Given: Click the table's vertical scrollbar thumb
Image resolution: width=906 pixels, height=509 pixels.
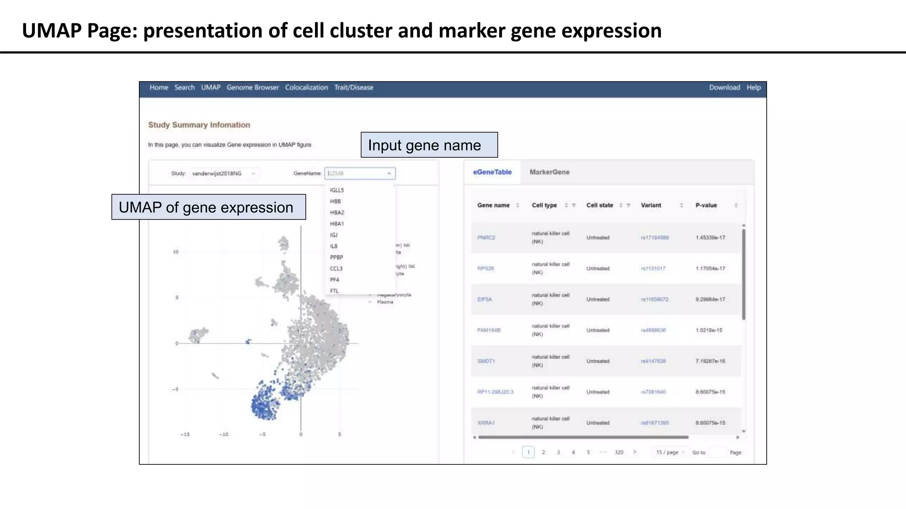Looking at the screenshot, I should pos(744,274).
